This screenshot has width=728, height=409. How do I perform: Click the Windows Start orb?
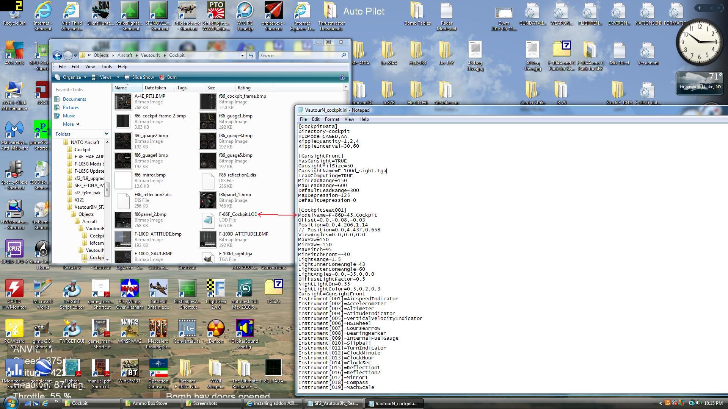click(x=10, y=403)
